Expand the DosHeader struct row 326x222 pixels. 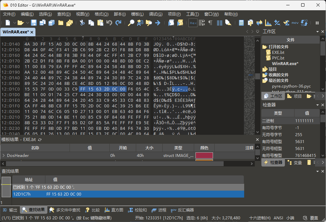click(4, 155)
